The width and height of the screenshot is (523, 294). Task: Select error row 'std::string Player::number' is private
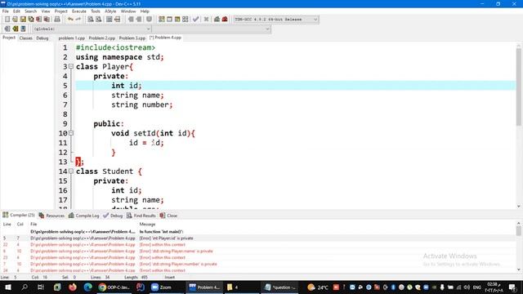[258, 264]
